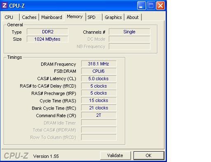The height and width of the screenshot is (162, 211).
Task: Click the Cycle Time value 15 clocks
Action: click(98, 100)
